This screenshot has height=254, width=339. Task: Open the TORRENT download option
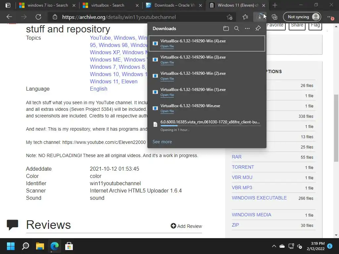click(243, 167)
